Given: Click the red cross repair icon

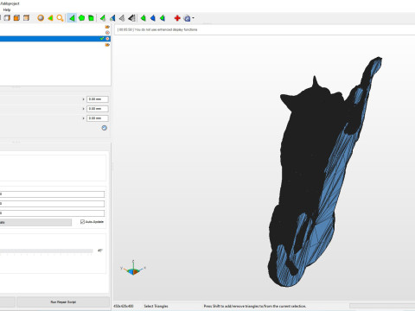Looking at the screenshot, I should point(177,18).
